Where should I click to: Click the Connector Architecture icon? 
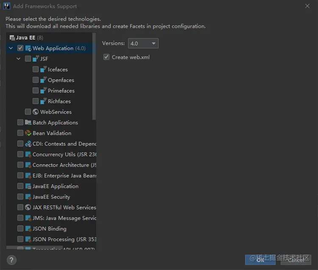(x=28, y=165)
